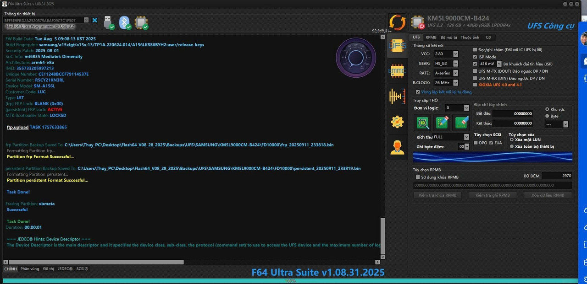Click the chip status icon in header
Image resolution: width=587 pixels, height=284 pixels.
(x=141, y=22)
